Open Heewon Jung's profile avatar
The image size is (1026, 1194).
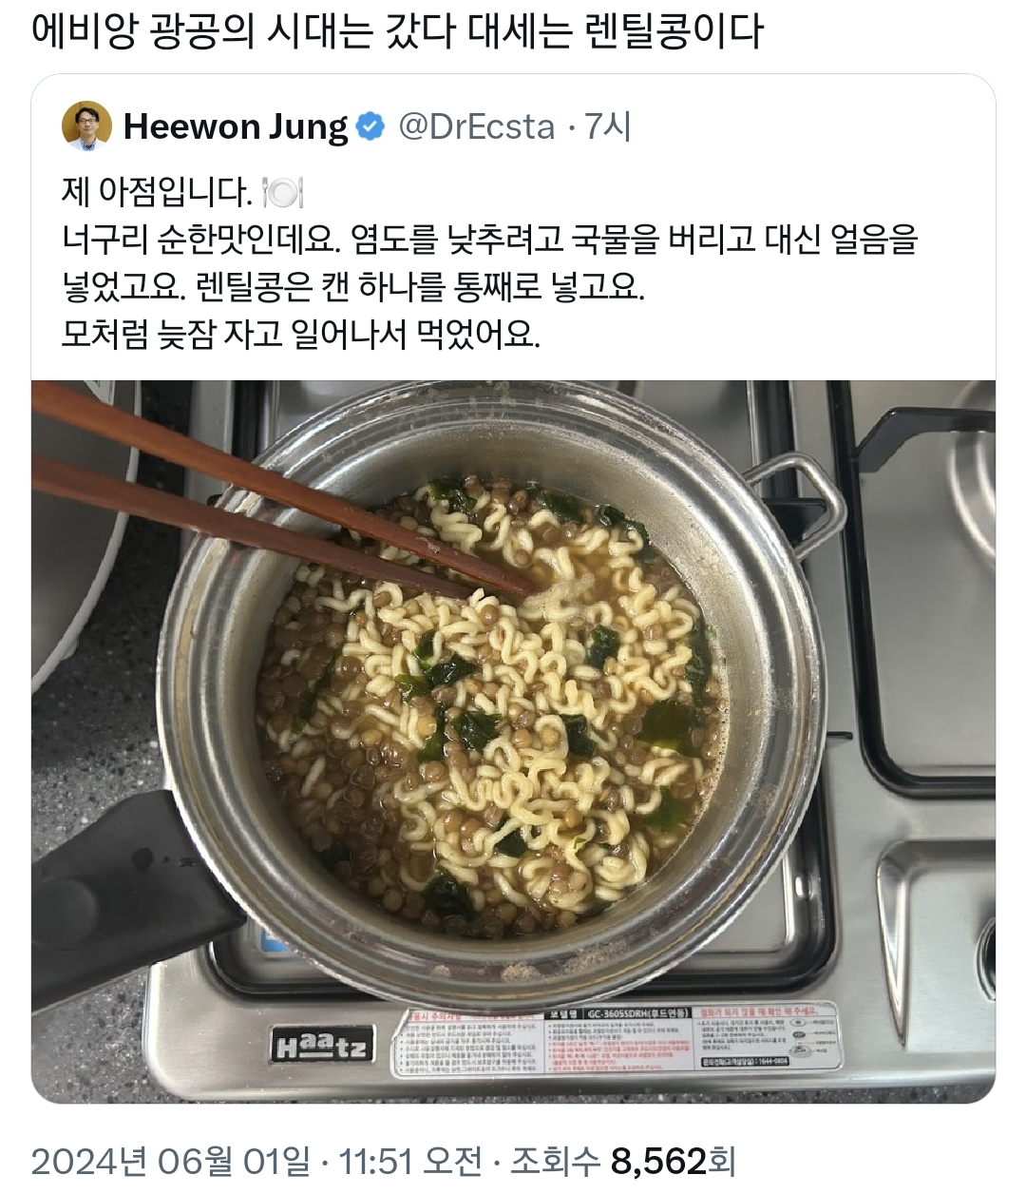coord(86,126)
